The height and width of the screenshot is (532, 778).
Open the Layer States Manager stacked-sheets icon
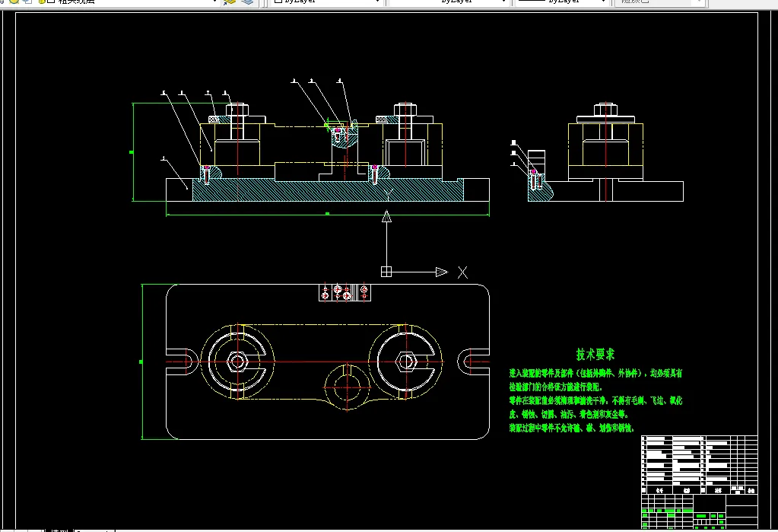246,2
